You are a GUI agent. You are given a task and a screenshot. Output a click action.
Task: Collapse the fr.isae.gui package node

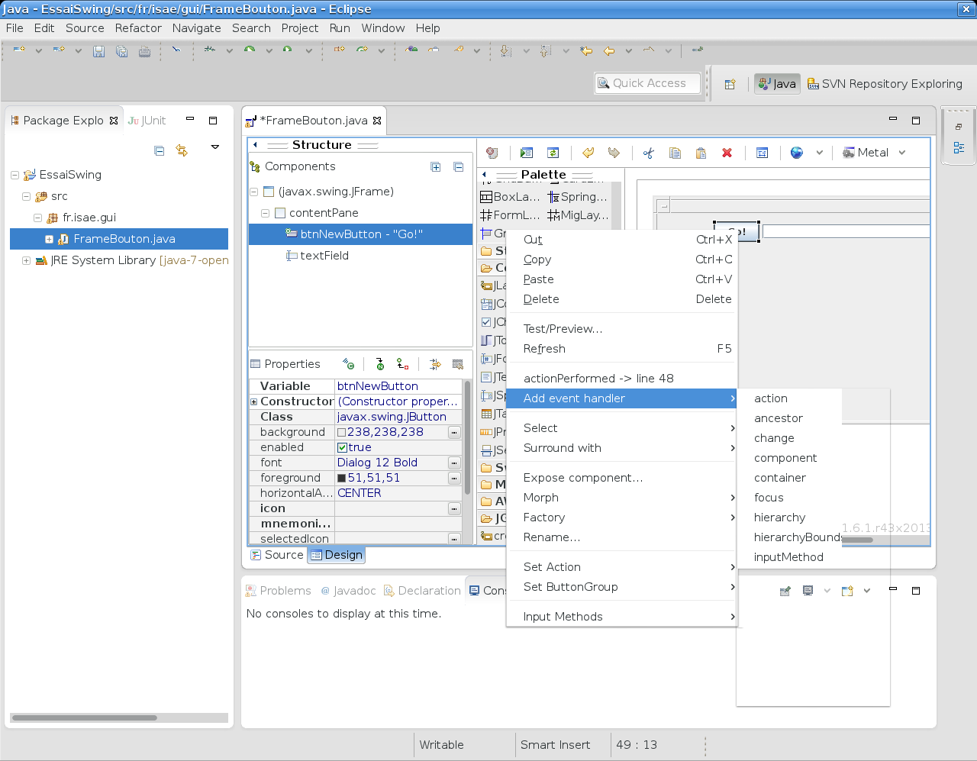point(37,218)
